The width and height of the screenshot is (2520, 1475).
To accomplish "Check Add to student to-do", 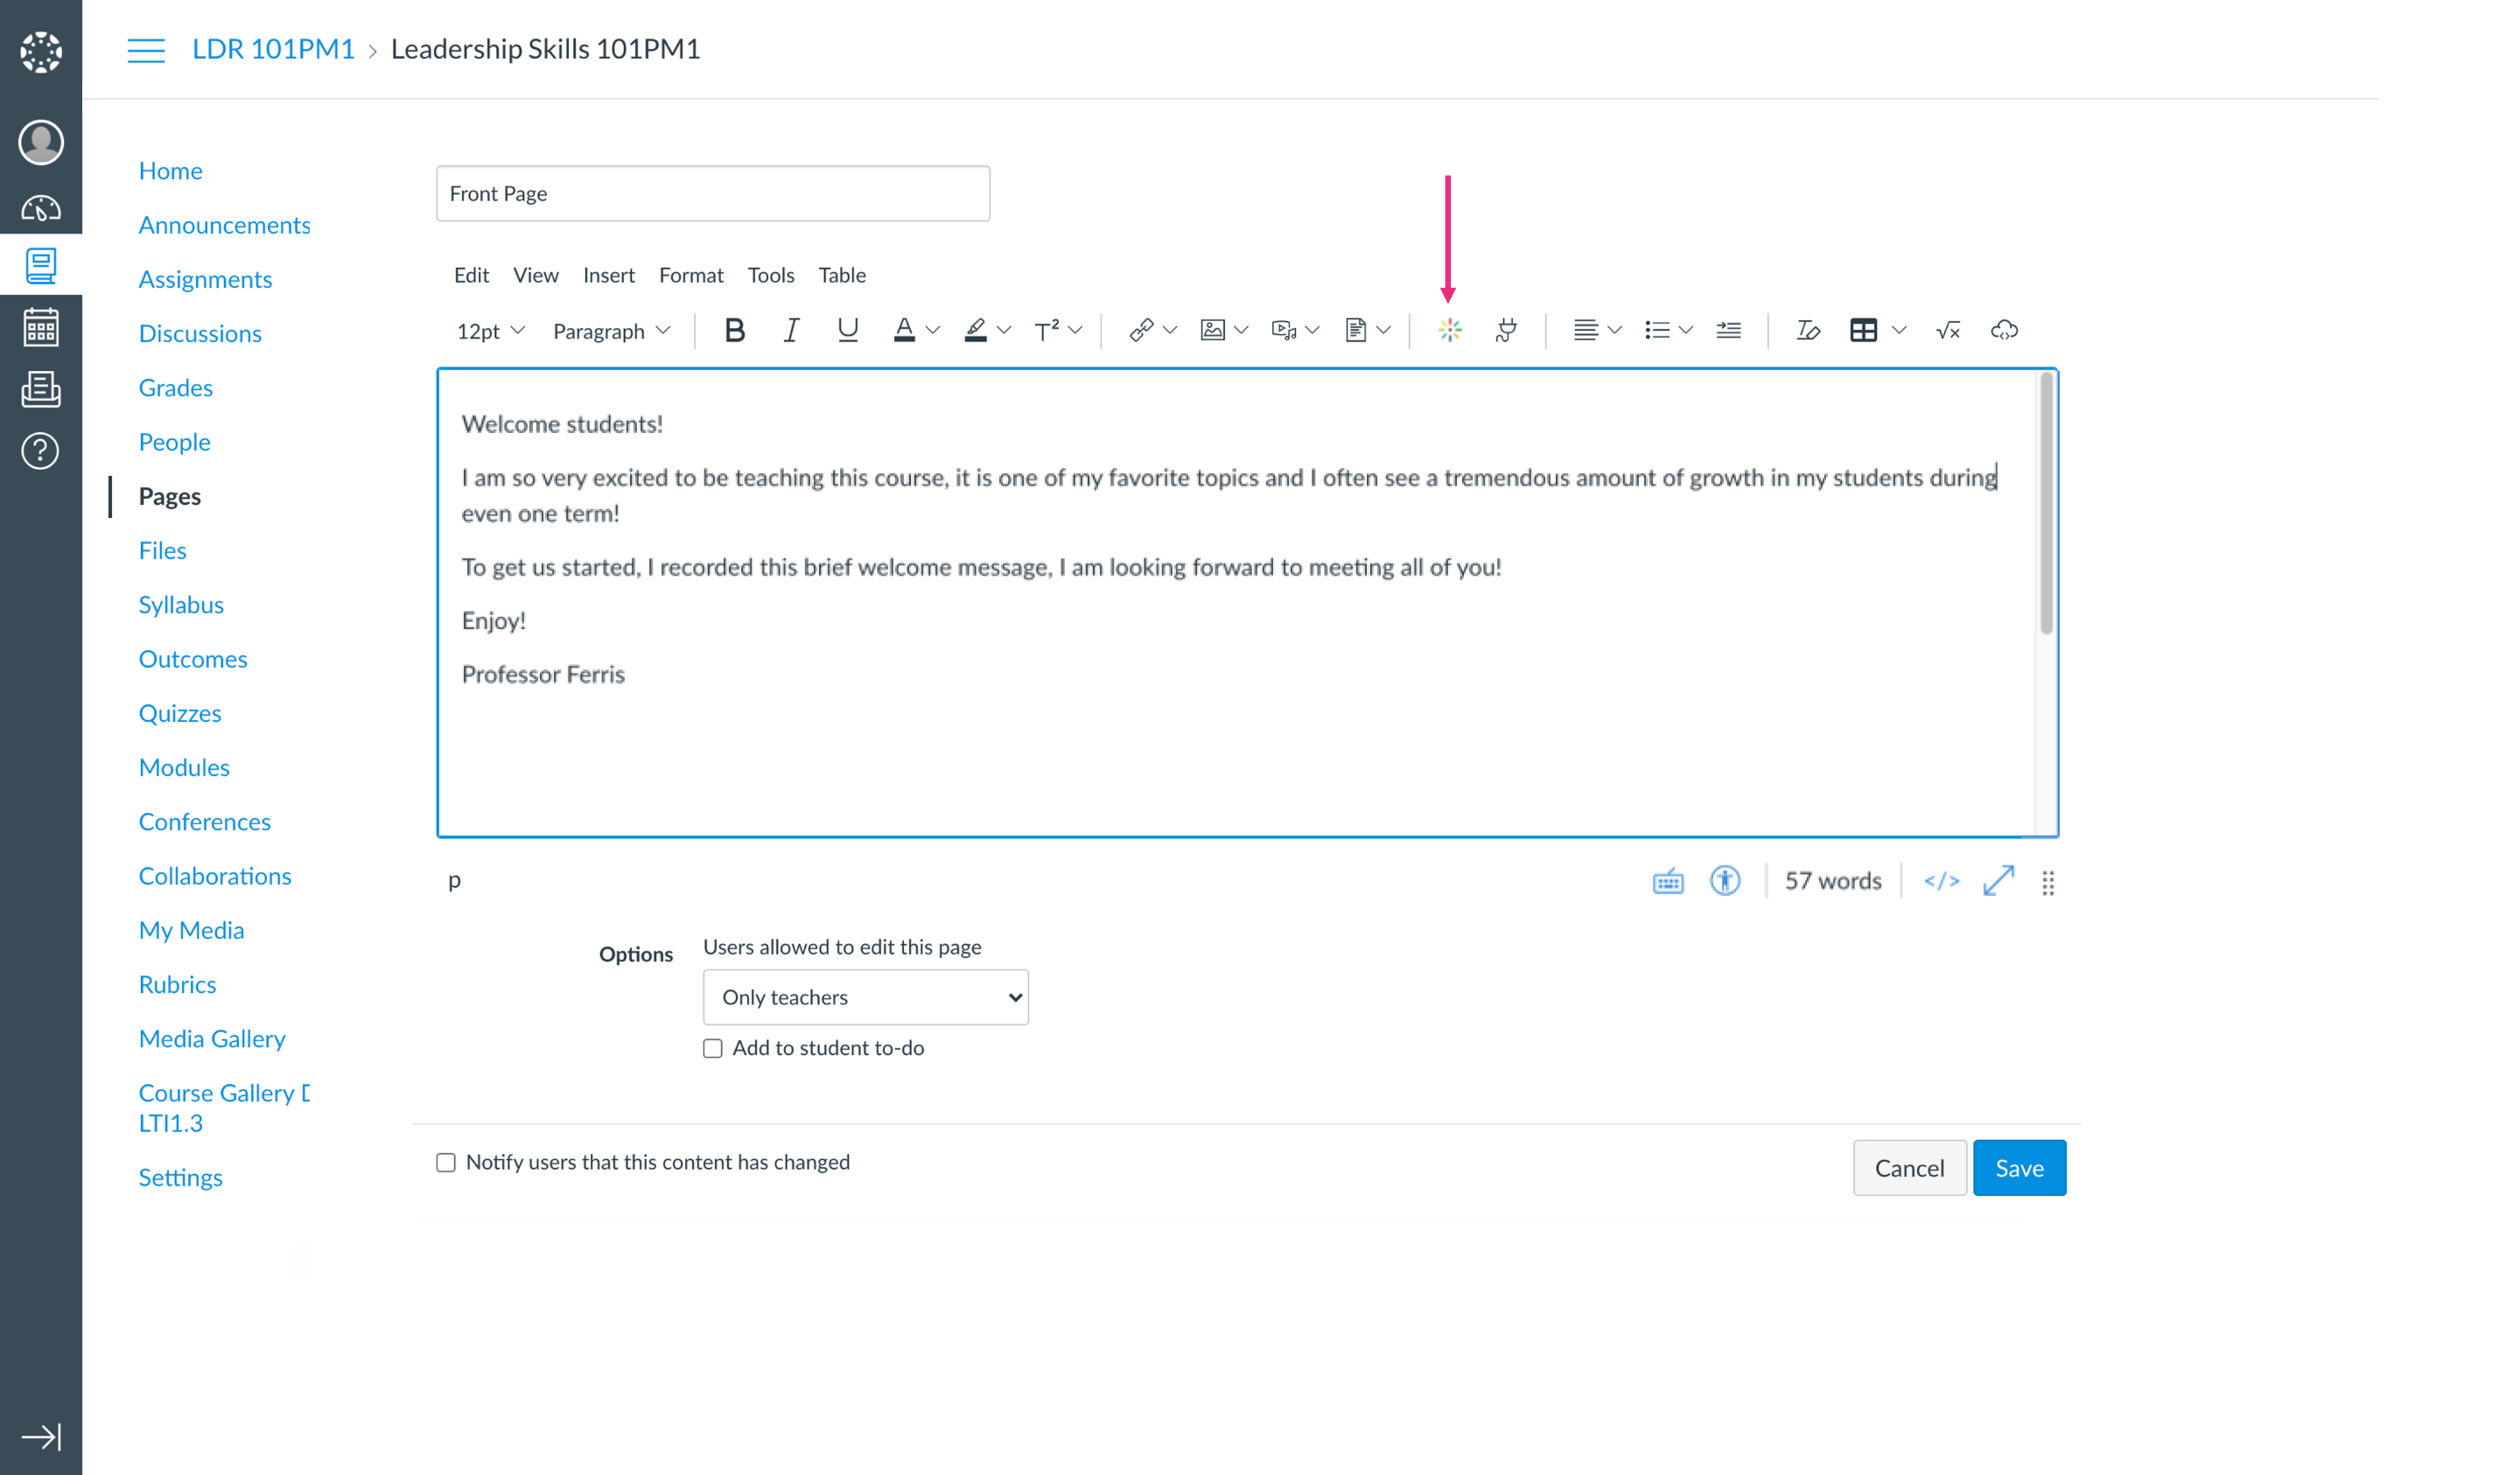I will 712,1048.
